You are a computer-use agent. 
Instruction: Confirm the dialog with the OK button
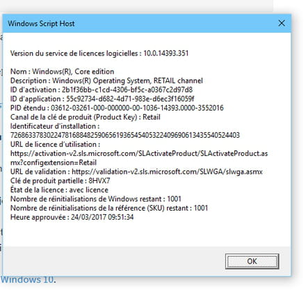pos(252,261)
